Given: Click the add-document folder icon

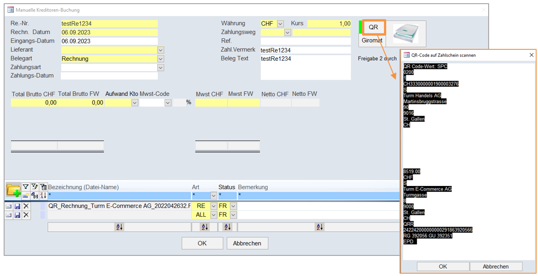Looking at the screenshot, I should click(13, 190).
